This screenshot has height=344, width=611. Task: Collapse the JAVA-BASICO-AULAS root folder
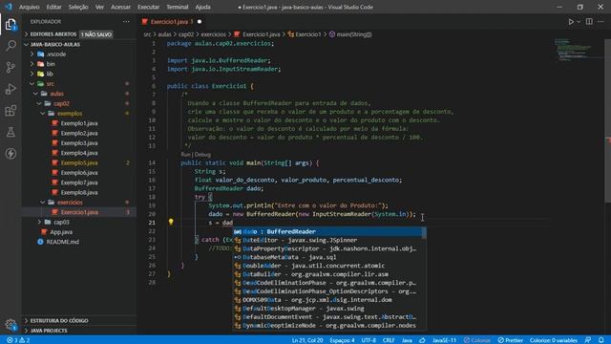click(x=55, y=45)
